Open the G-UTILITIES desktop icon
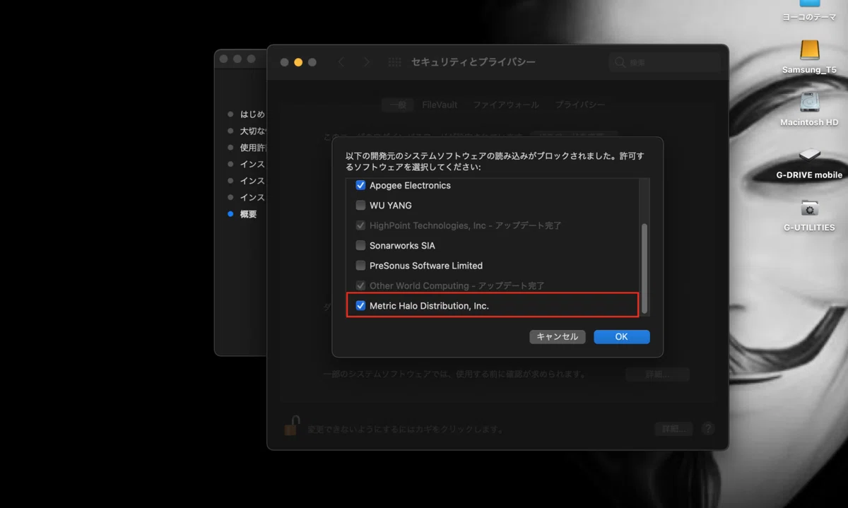848x508 pixels. [810, 208]
